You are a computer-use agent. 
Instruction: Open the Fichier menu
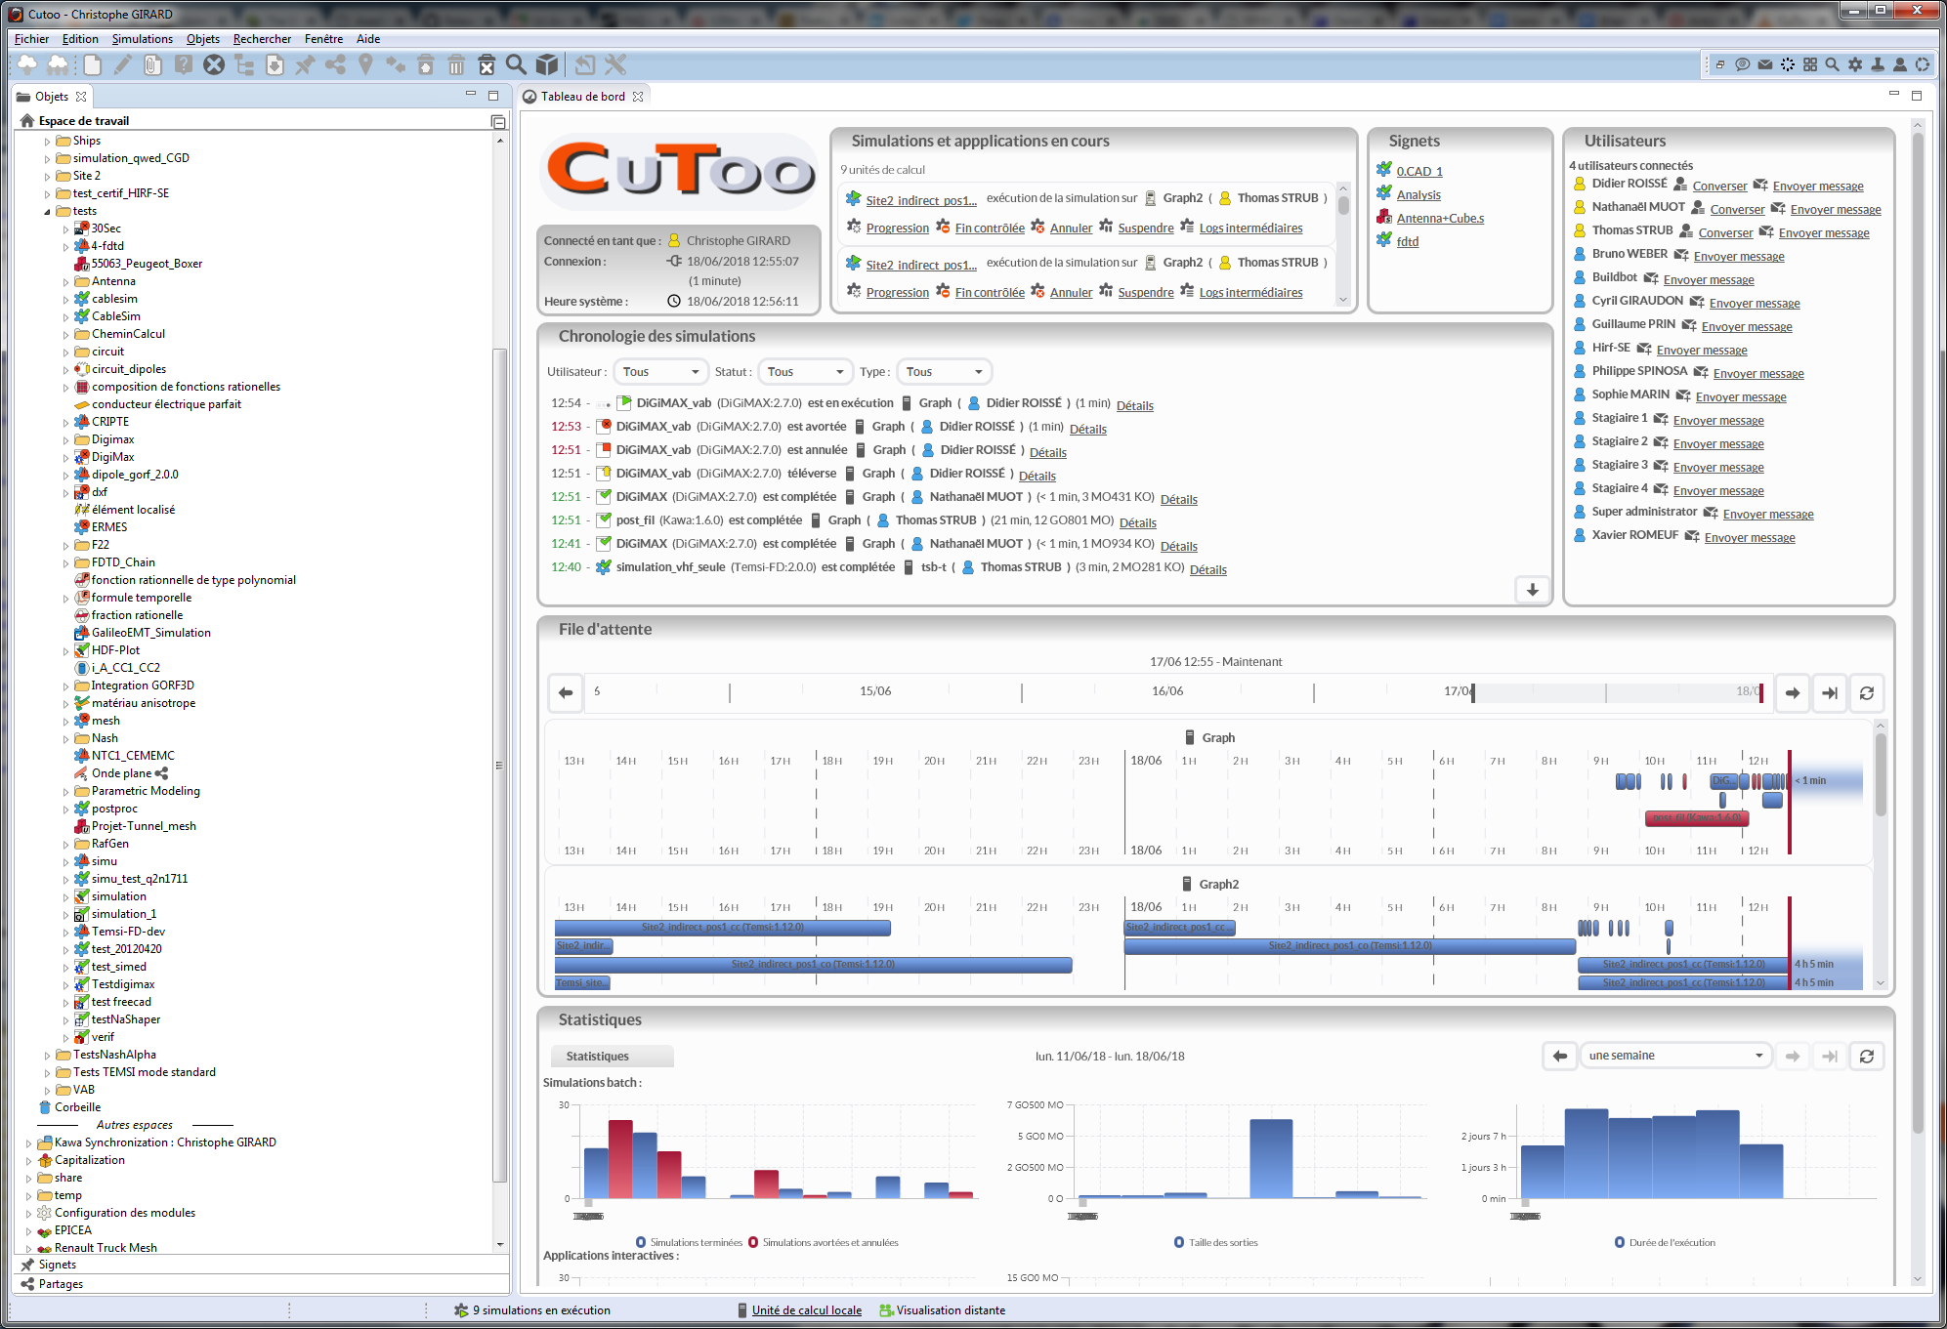click(31, 39)
